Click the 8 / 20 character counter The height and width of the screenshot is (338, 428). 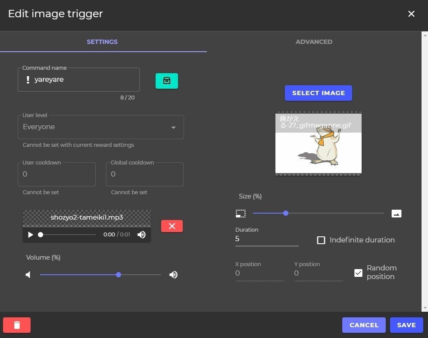(x=128, y=98)
